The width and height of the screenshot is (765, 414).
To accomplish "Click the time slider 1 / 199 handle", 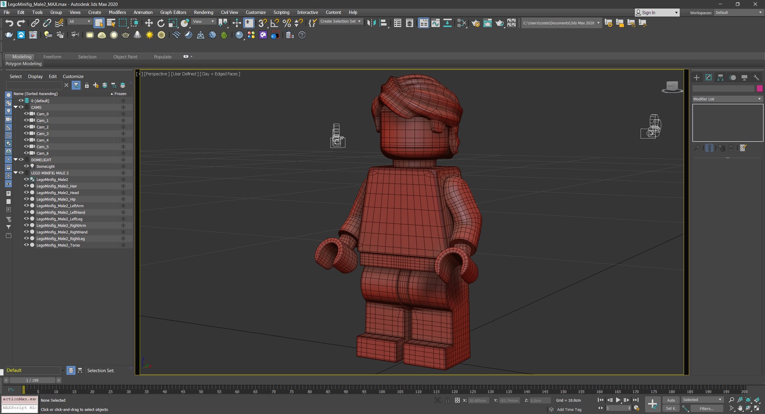I will (x=33, y=380).
